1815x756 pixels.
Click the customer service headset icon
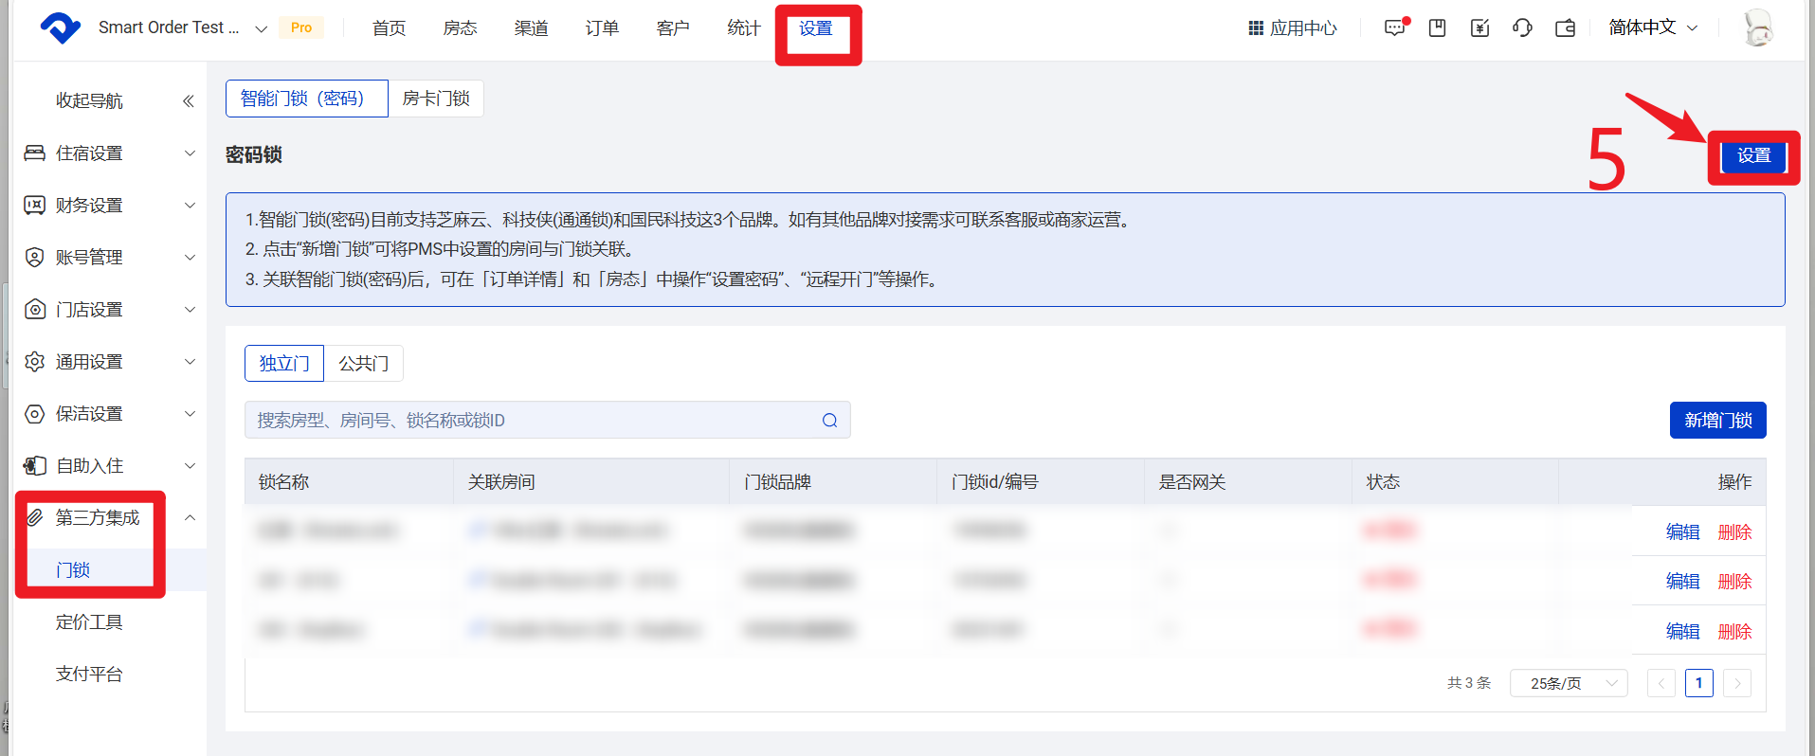1522,27
